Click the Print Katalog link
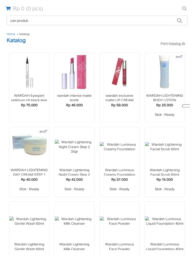The image size is (194, 259). (171, 44)
